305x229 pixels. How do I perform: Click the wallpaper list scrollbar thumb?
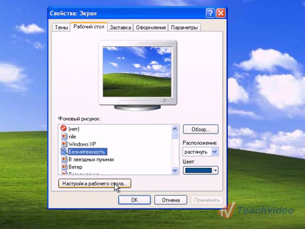pyautogui.click(x=175, y=135)
